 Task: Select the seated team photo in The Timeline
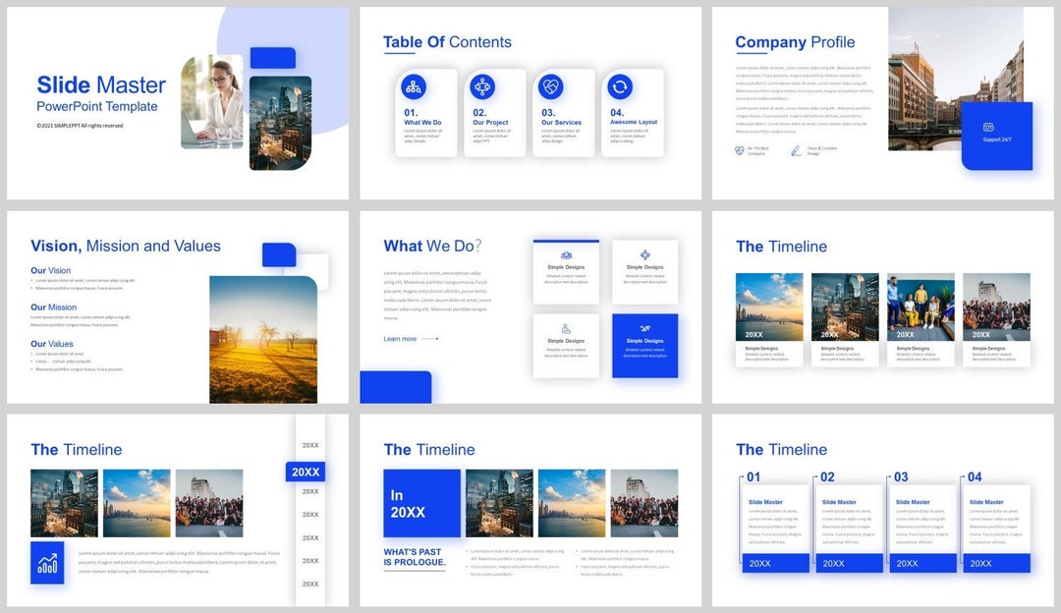[921, 306]
